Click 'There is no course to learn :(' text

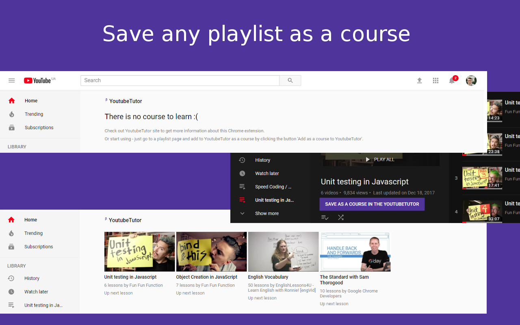point(152,117)
